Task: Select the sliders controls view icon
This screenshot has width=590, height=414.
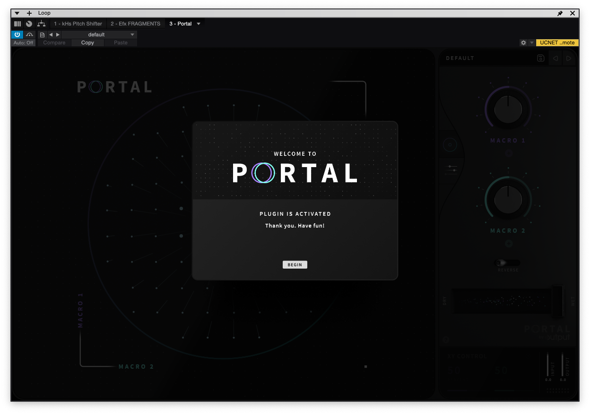Action: (x=451, y=170)
